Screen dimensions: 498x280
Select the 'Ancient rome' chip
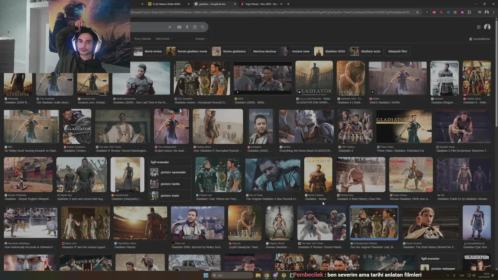(x=296, y=51)
